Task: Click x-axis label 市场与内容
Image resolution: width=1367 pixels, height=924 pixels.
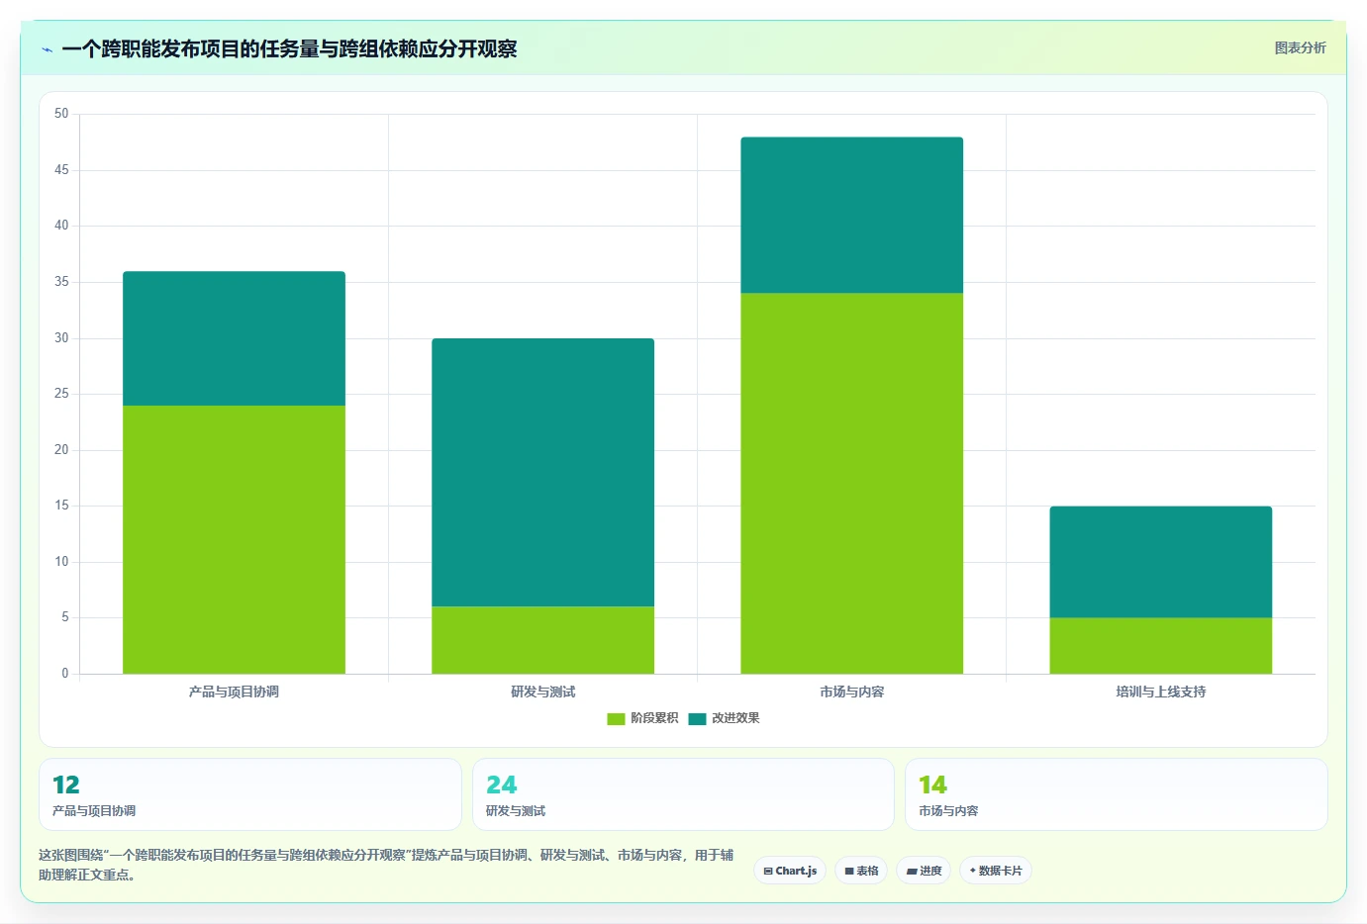Action: click(851, 692)
